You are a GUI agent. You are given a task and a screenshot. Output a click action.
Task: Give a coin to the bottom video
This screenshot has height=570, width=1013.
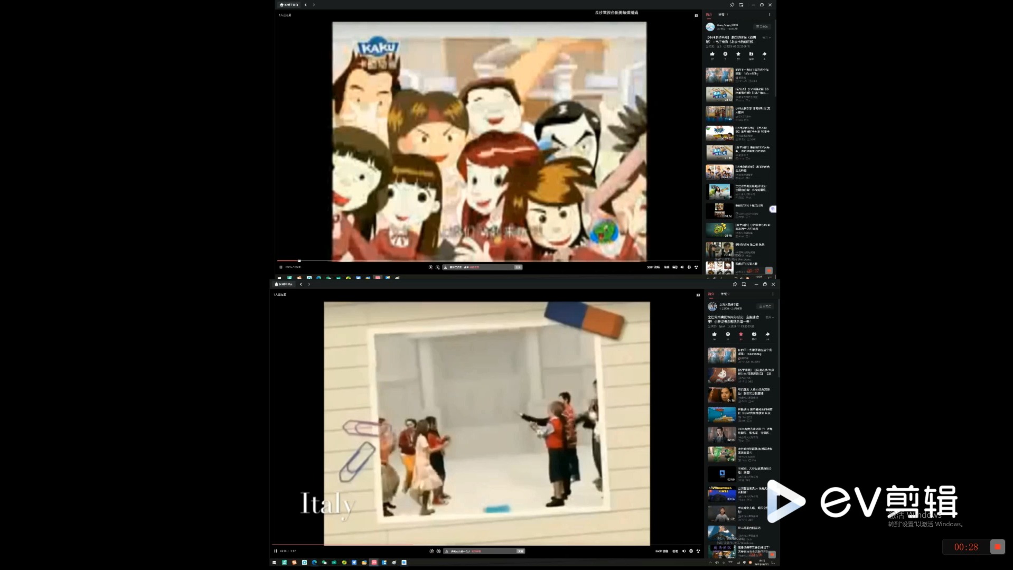[728, 334]
